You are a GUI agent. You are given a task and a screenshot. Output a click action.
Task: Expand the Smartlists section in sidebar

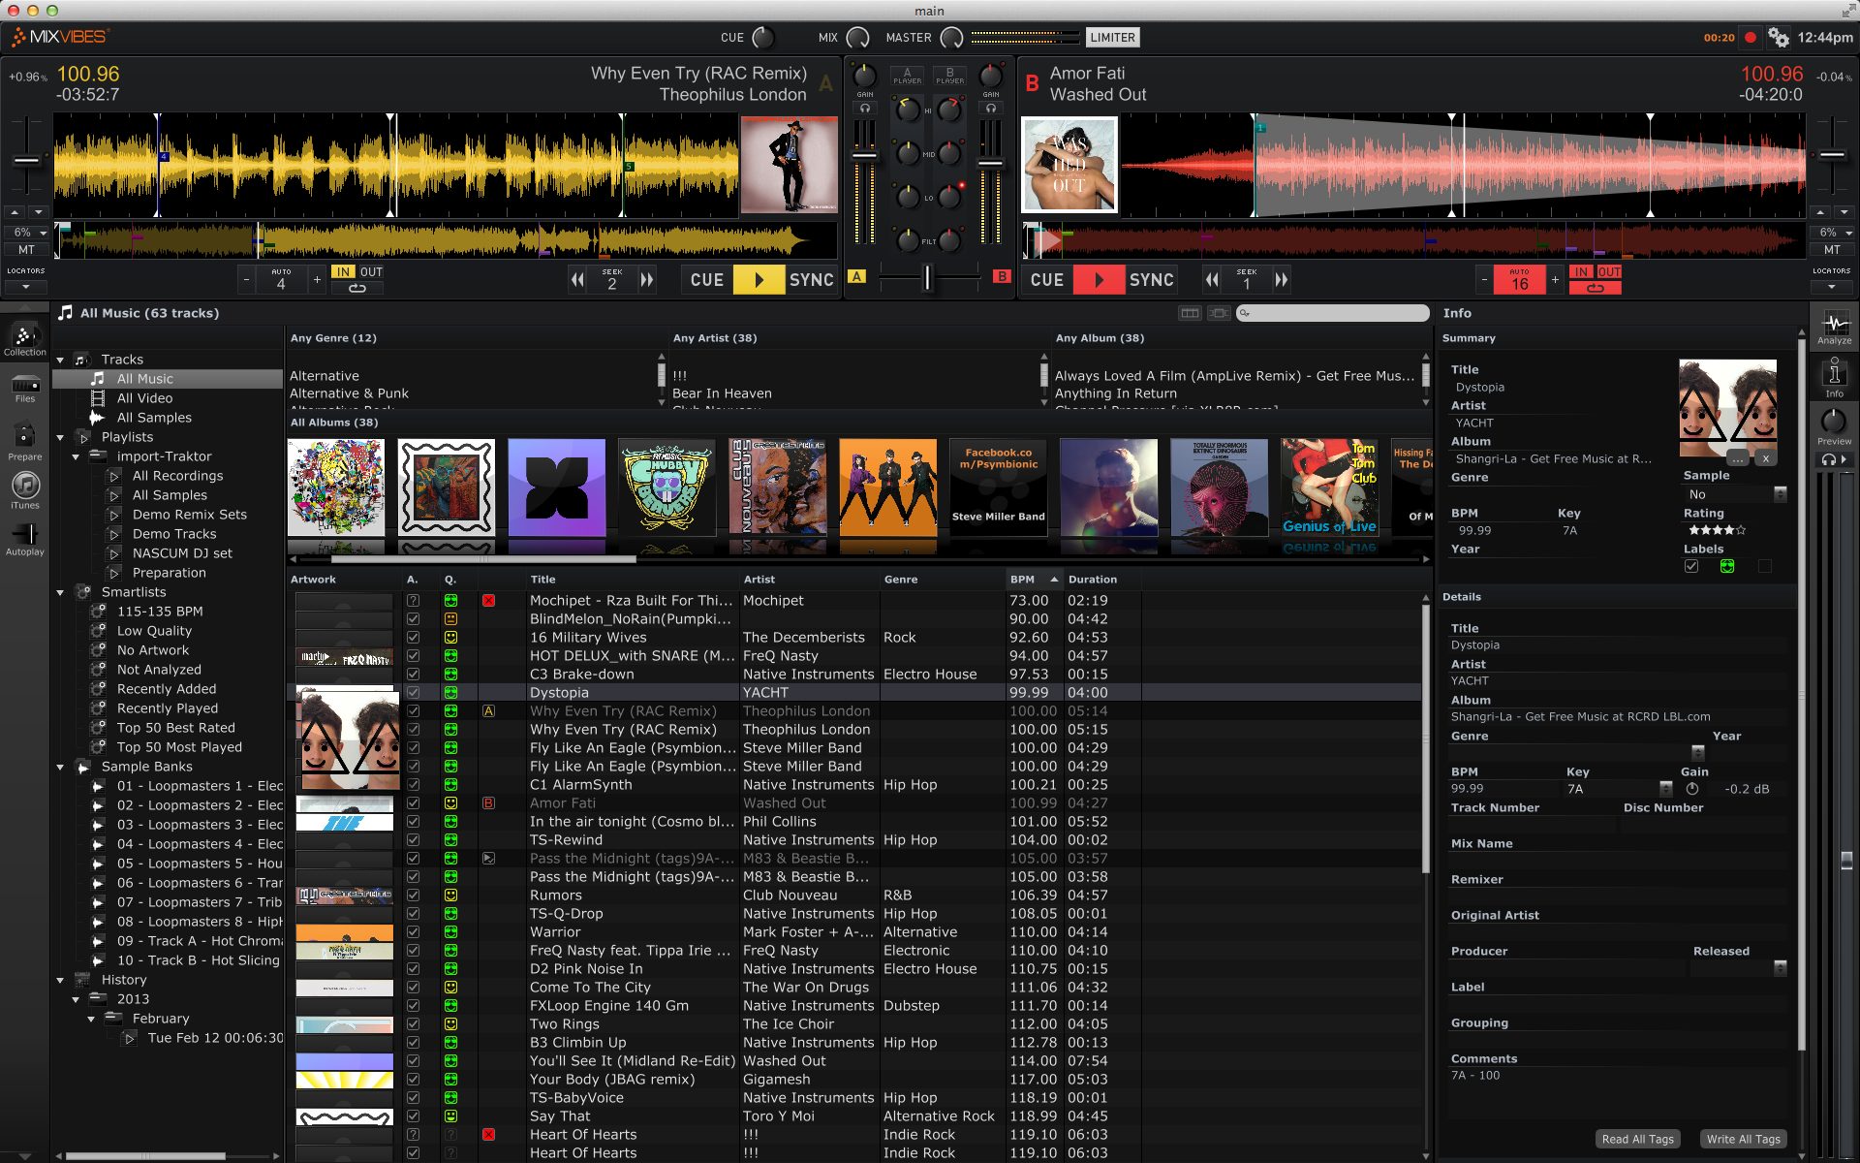[63, 591]
